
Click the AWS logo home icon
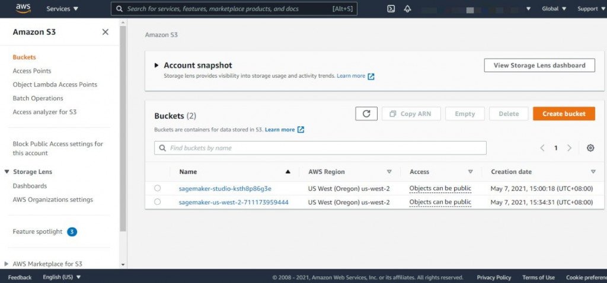[23, 8]
